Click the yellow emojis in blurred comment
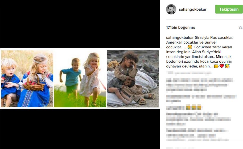This screenshot has height=149, width=243. coord(193,107)
